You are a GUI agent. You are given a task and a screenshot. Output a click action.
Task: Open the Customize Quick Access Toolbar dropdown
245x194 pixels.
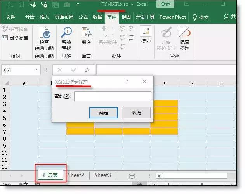click(x=78, y=5)
